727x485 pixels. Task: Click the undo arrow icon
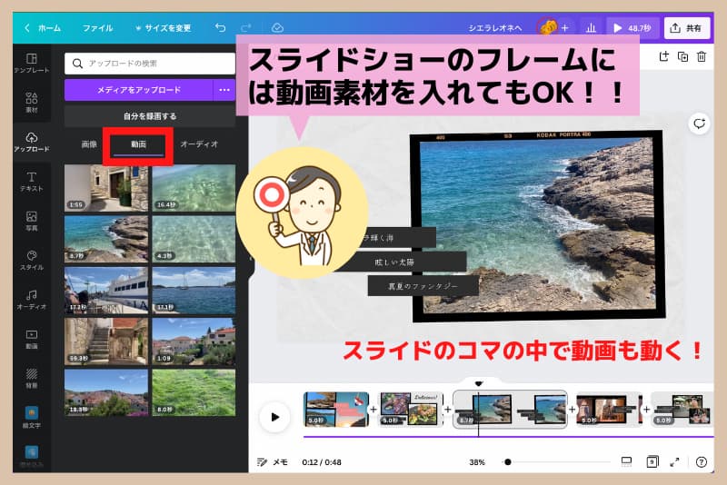coord(220,28)
